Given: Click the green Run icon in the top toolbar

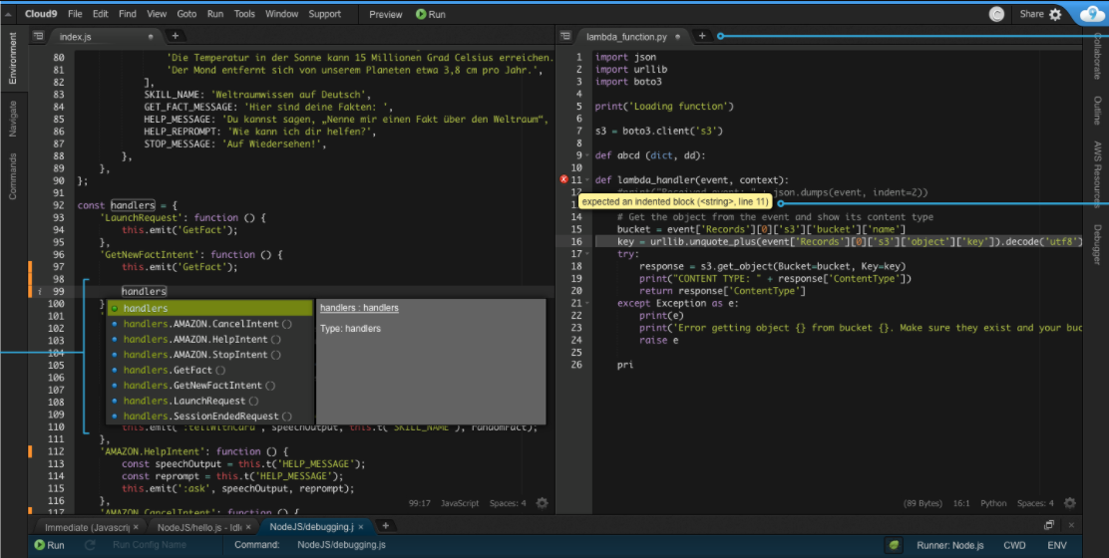Looking at the screenshot, I should coord(421,14).
